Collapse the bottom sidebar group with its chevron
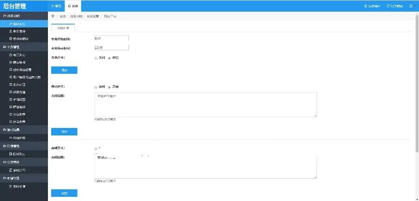419x201 pixels. [43, 178]
